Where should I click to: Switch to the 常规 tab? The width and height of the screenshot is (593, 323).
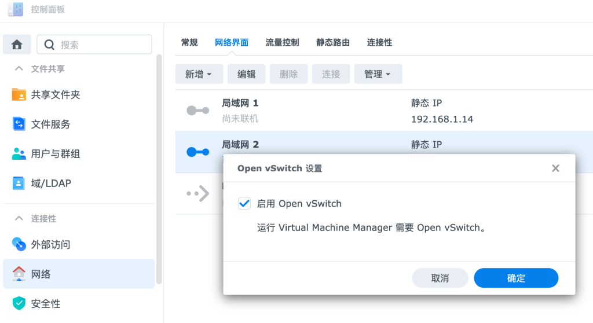point(189,42)
